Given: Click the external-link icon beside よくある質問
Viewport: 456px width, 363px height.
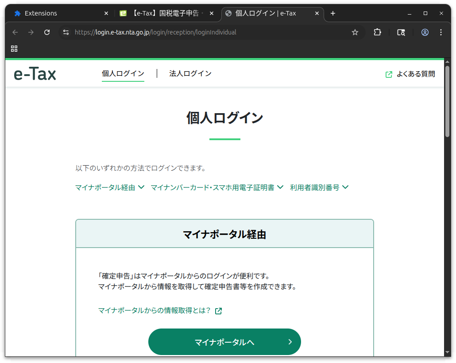Looking at the screenshot, I should [x=389, y=74].
